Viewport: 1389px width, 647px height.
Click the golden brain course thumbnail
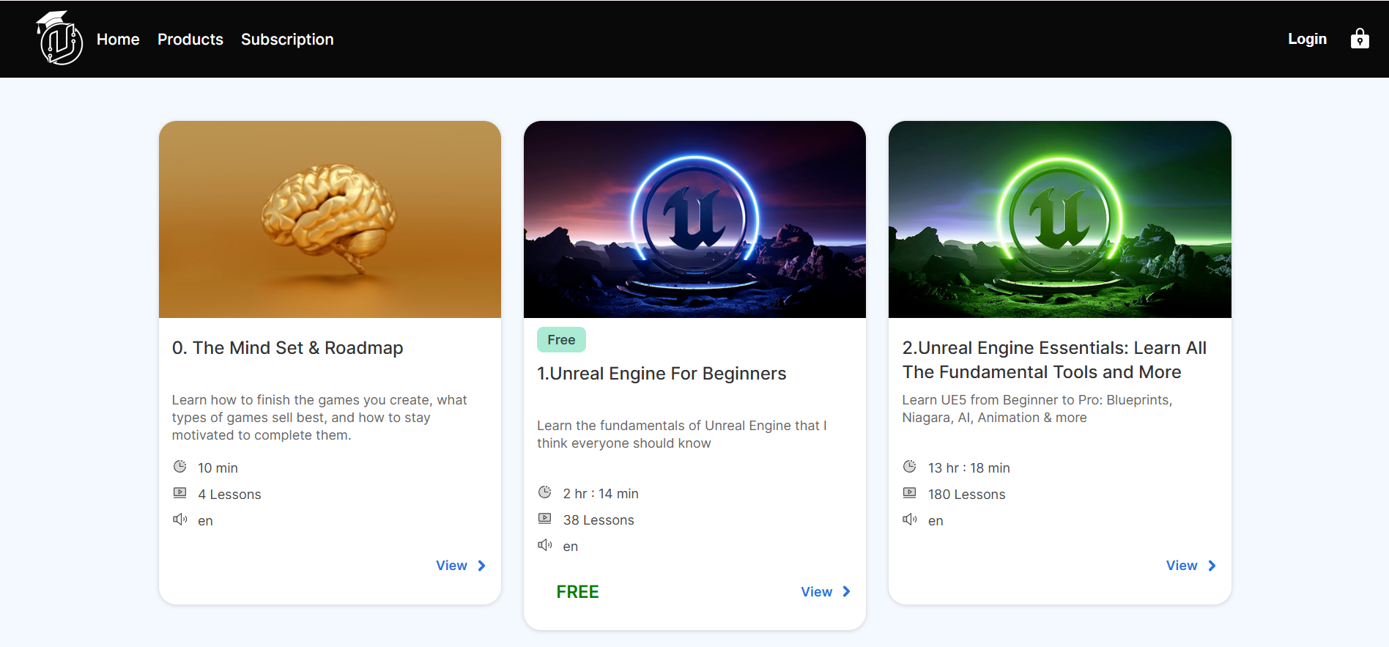[x=330, y=218]
